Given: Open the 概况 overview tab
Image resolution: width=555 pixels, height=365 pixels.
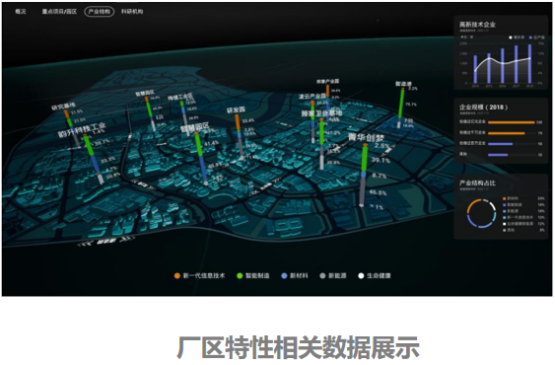Looking at the screenshot, I should (x=21, y=12).
